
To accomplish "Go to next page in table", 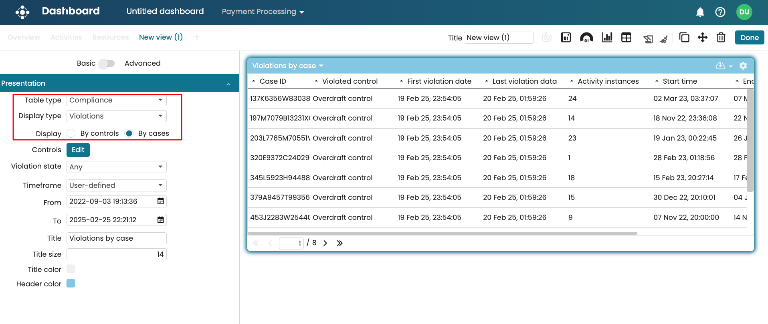I will (x=325, y=243).
